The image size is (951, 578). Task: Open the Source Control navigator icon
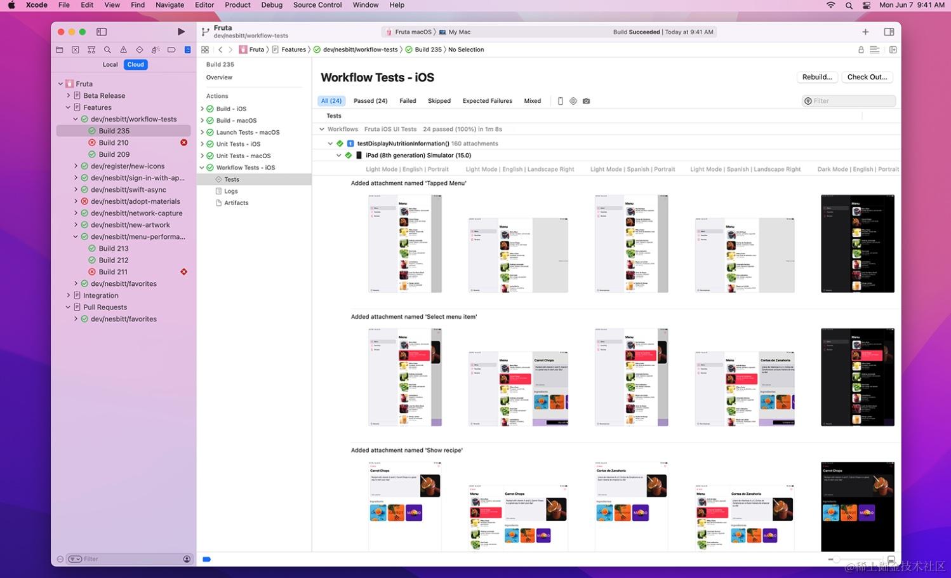point(76,50)
